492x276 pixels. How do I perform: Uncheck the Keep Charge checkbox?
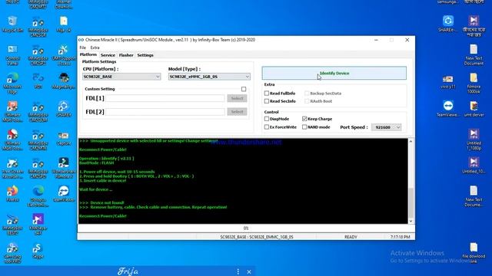pos(304,119)
